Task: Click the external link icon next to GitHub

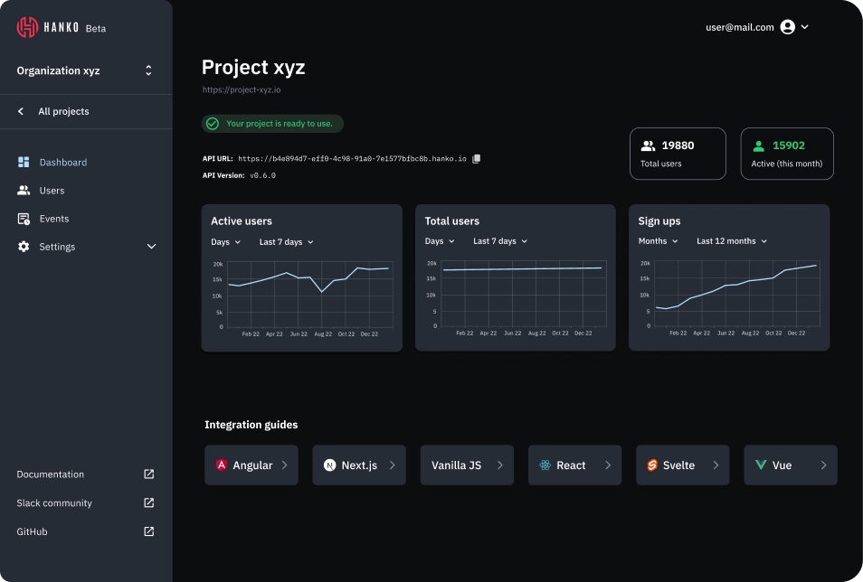Action: point(149,532)
